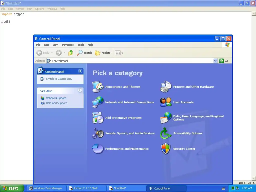Image resolution: width=256 pixels, height=192 pixels.
Task: Click the Security Center text link
Action: 184,149
